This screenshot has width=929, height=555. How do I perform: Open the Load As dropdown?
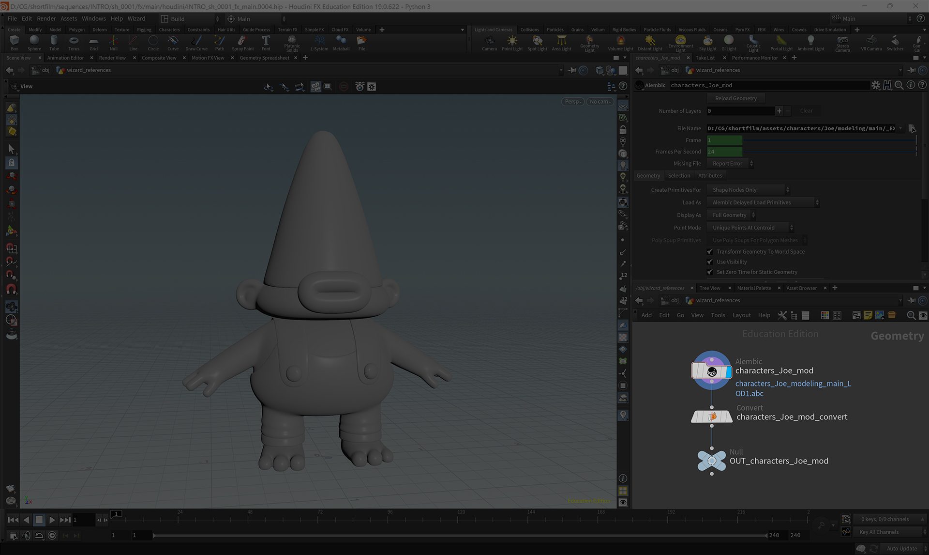tap(763, 202)
